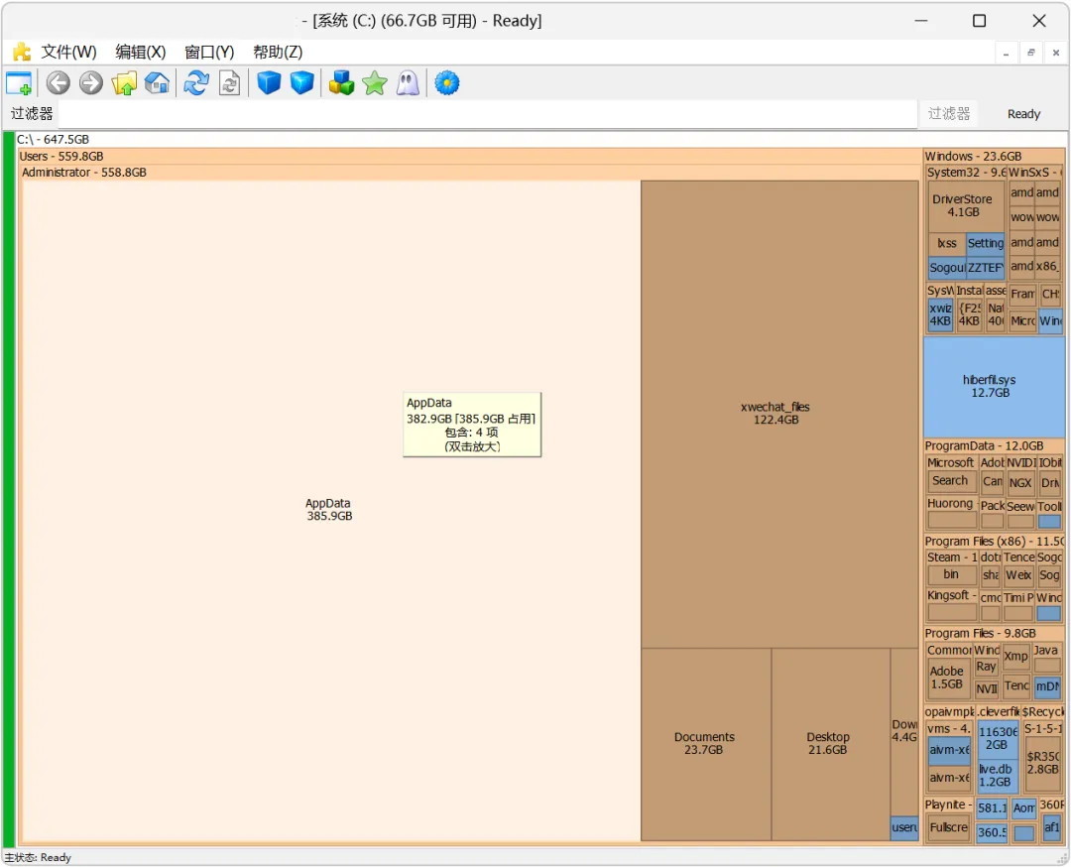
Task: Open the 窗口(Y) menu
Action: pos(209,52)
